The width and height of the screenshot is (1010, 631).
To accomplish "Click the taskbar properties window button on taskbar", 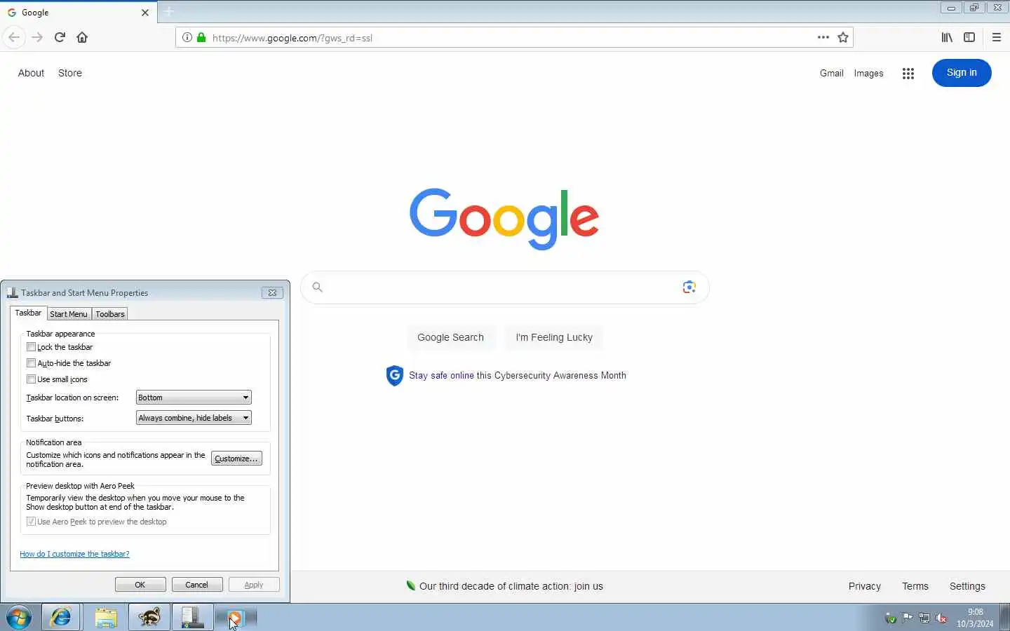I will [x=193, y=618].
